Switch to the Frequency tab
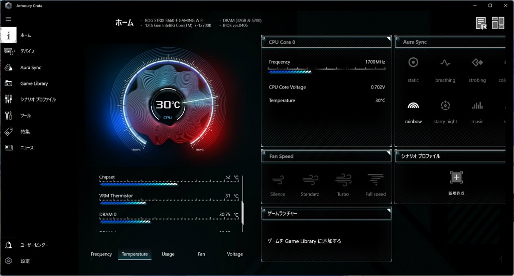 [x=101, y=254]
